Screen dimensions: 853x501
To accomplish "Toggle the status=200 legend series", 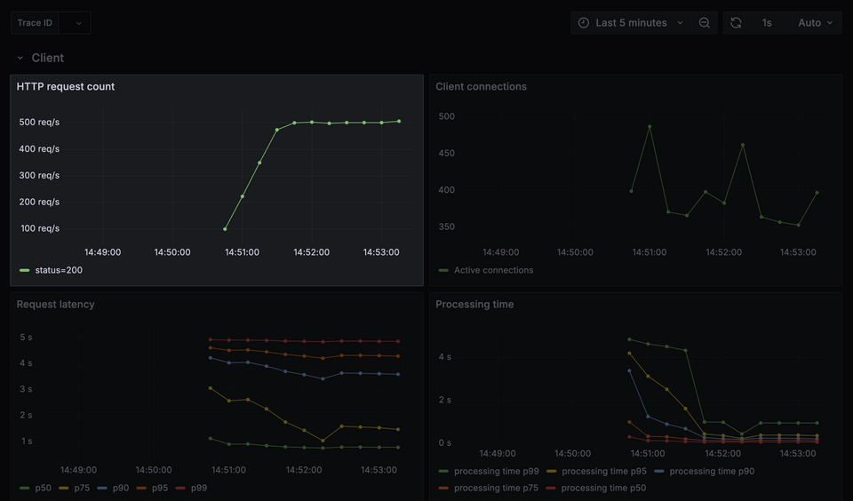I will 59,270.
